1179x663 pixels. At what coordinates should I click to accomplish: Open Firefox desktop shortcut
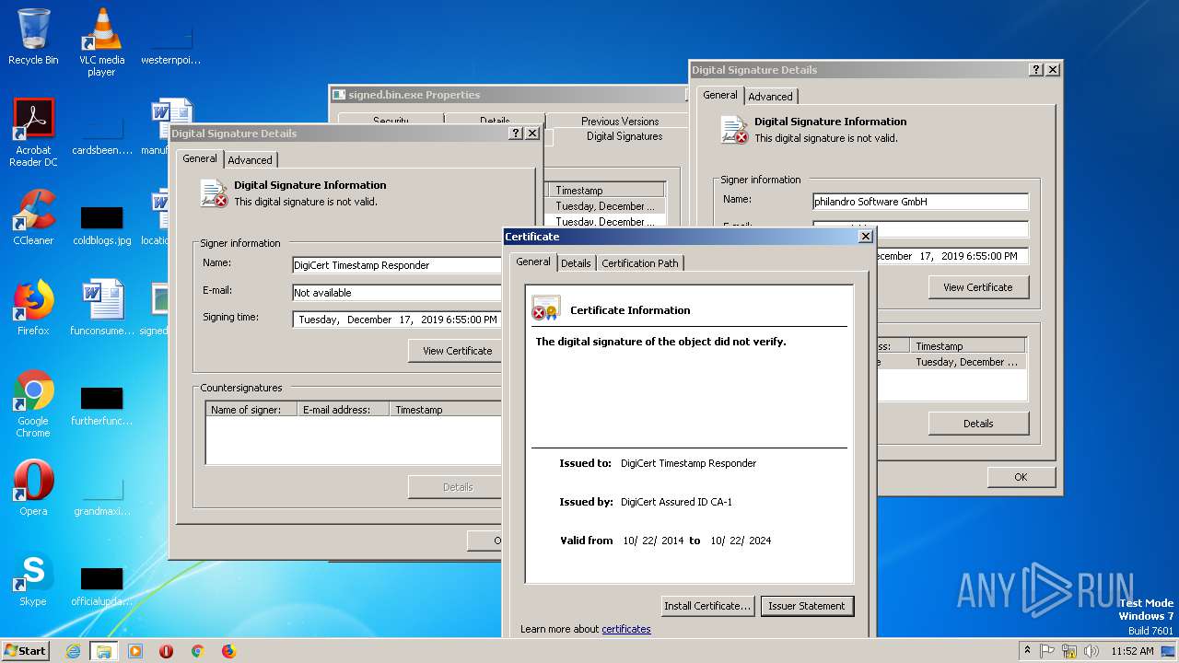[x=33, y=308]
